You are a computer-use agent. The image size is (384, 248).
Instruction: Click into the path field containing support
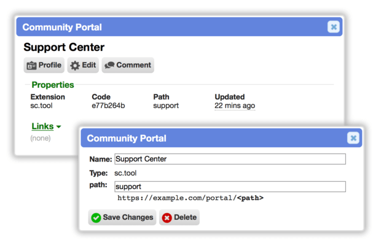(230, 187)
